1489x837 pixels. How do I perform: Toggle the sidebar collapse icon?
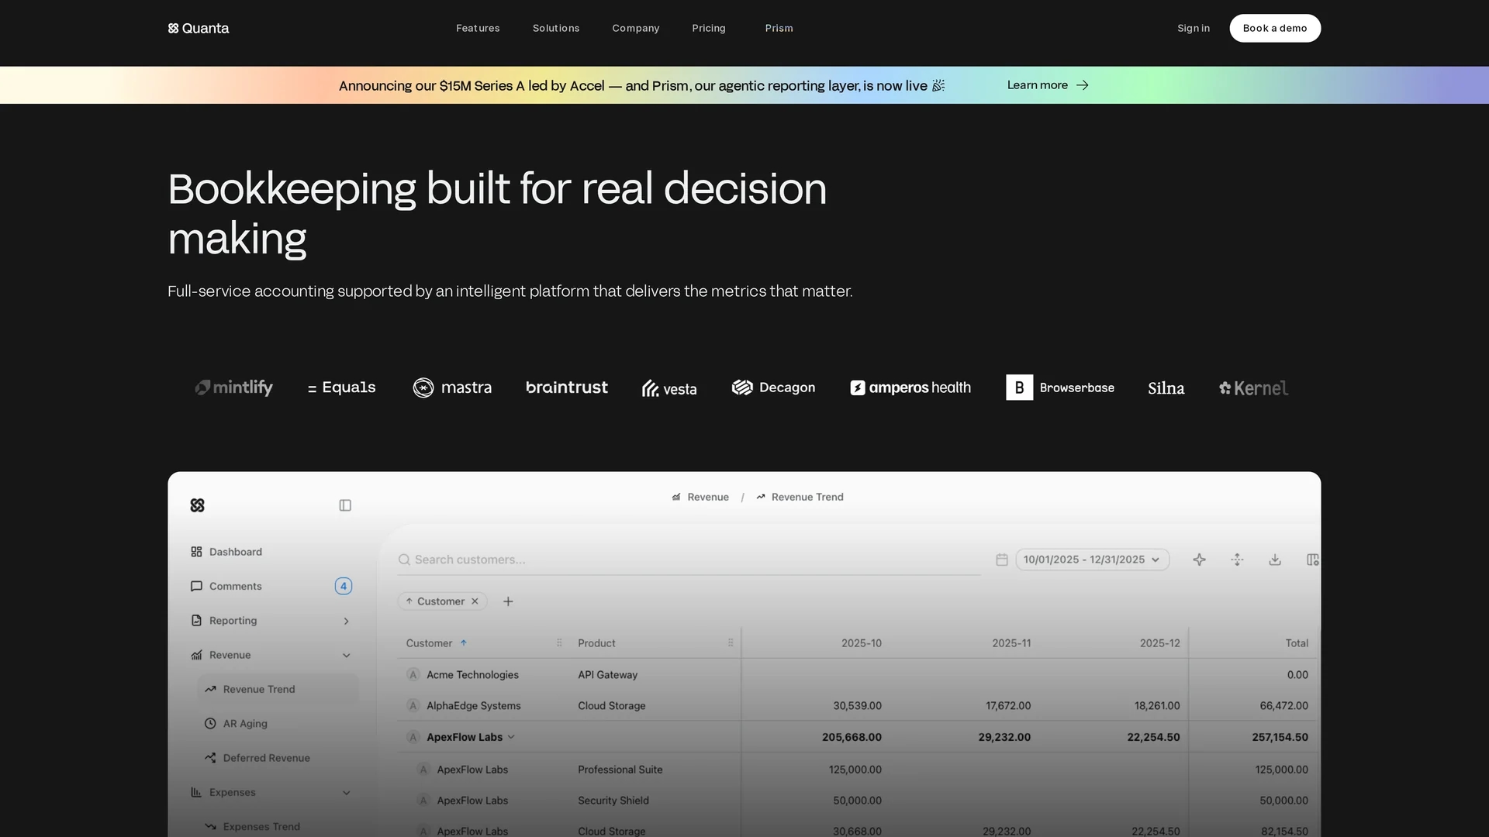tap(345, 505)
